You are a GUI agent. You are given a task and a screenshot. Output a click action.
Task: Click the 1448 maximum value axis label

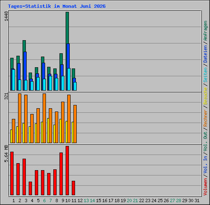click(6, 16)
